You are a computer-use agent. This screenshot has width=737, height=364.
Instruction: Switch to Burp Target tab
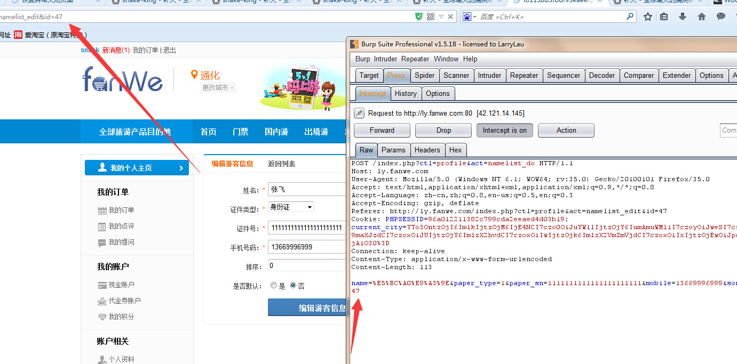[x=369, y=76]
